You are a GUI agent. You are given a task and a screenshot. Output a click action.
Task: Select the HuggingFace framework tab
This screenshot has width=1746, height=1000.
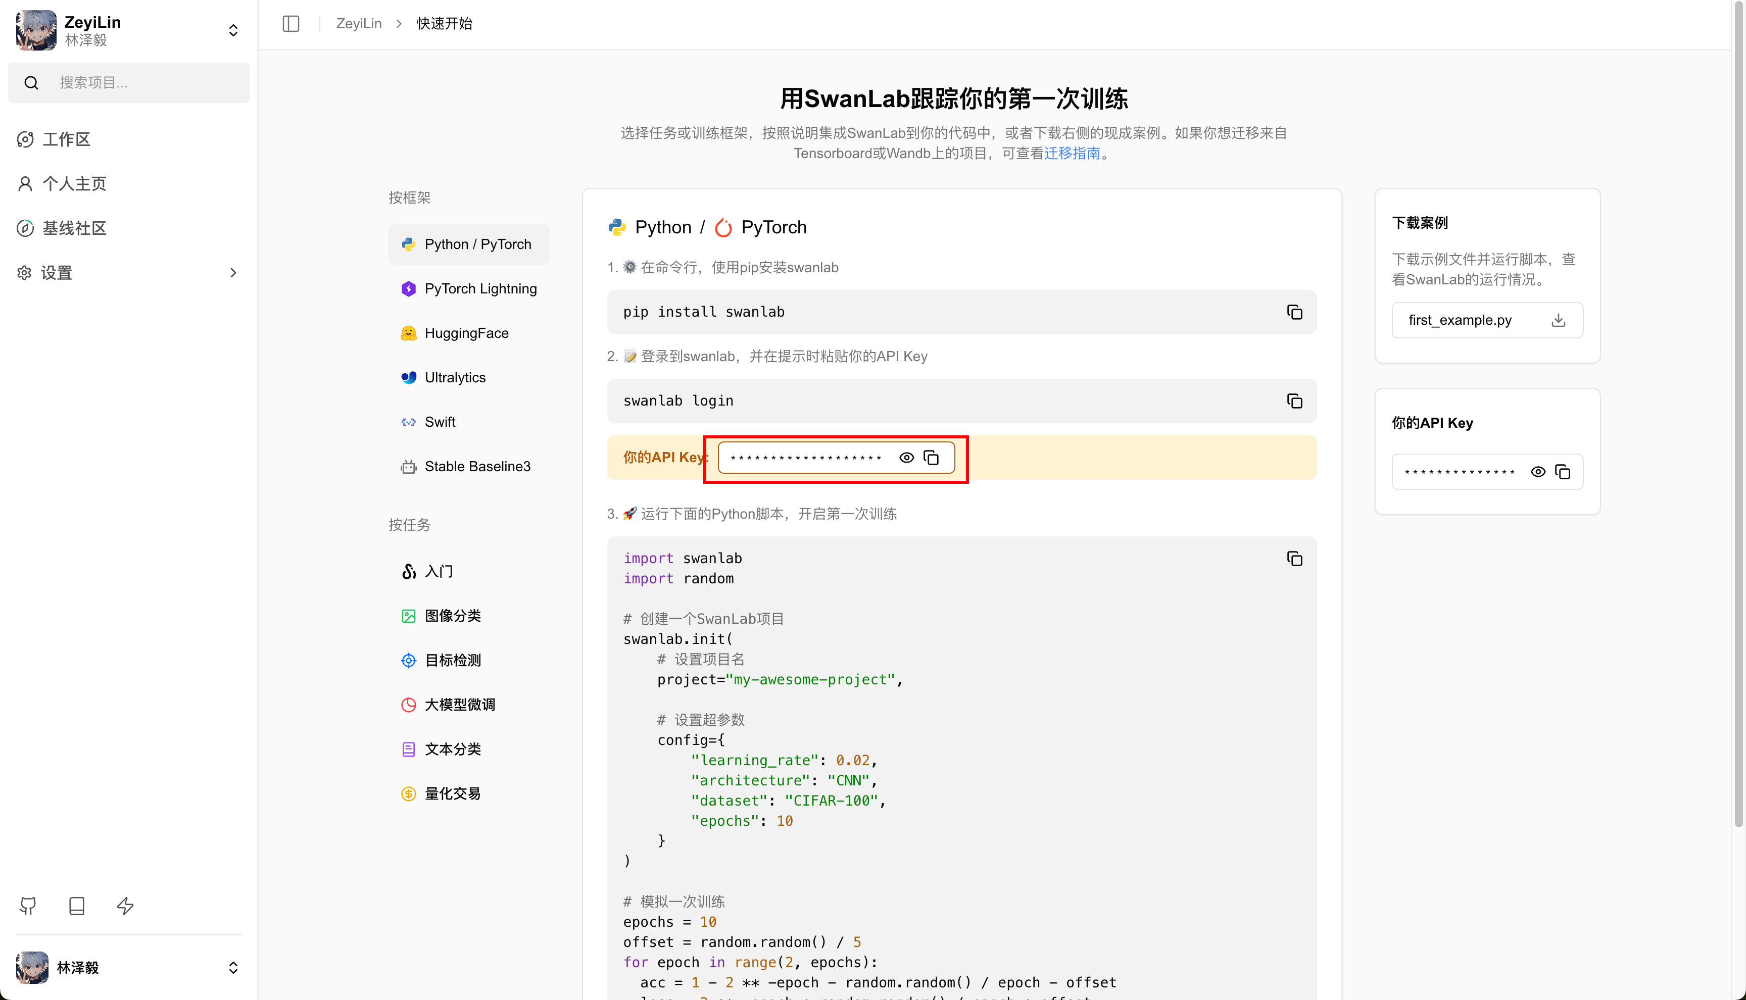(x=467, y=333)
